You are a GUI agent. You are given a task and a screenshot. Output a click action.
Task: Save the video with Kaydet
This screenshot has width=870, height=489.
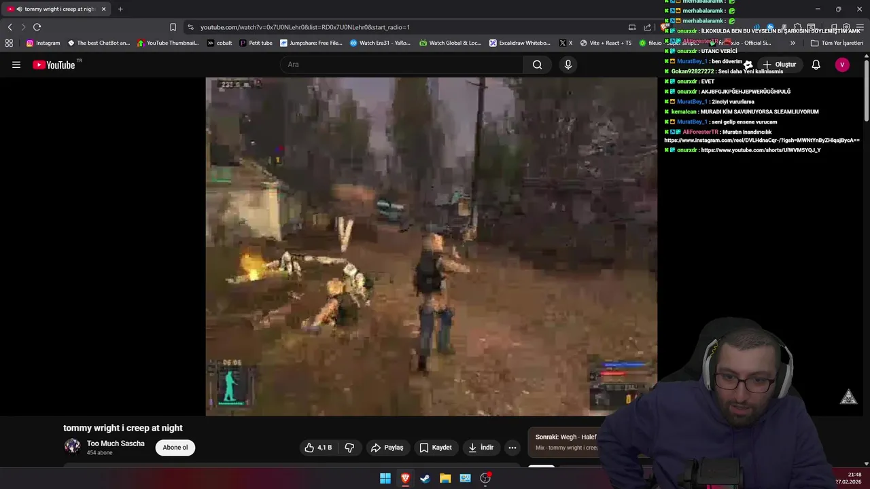(x=436, y=448)
